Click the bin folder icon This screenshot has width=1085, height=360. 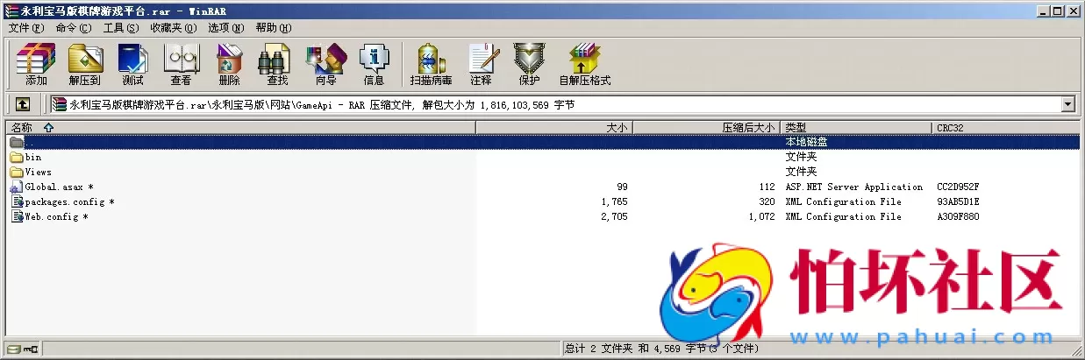pos(16,157)
